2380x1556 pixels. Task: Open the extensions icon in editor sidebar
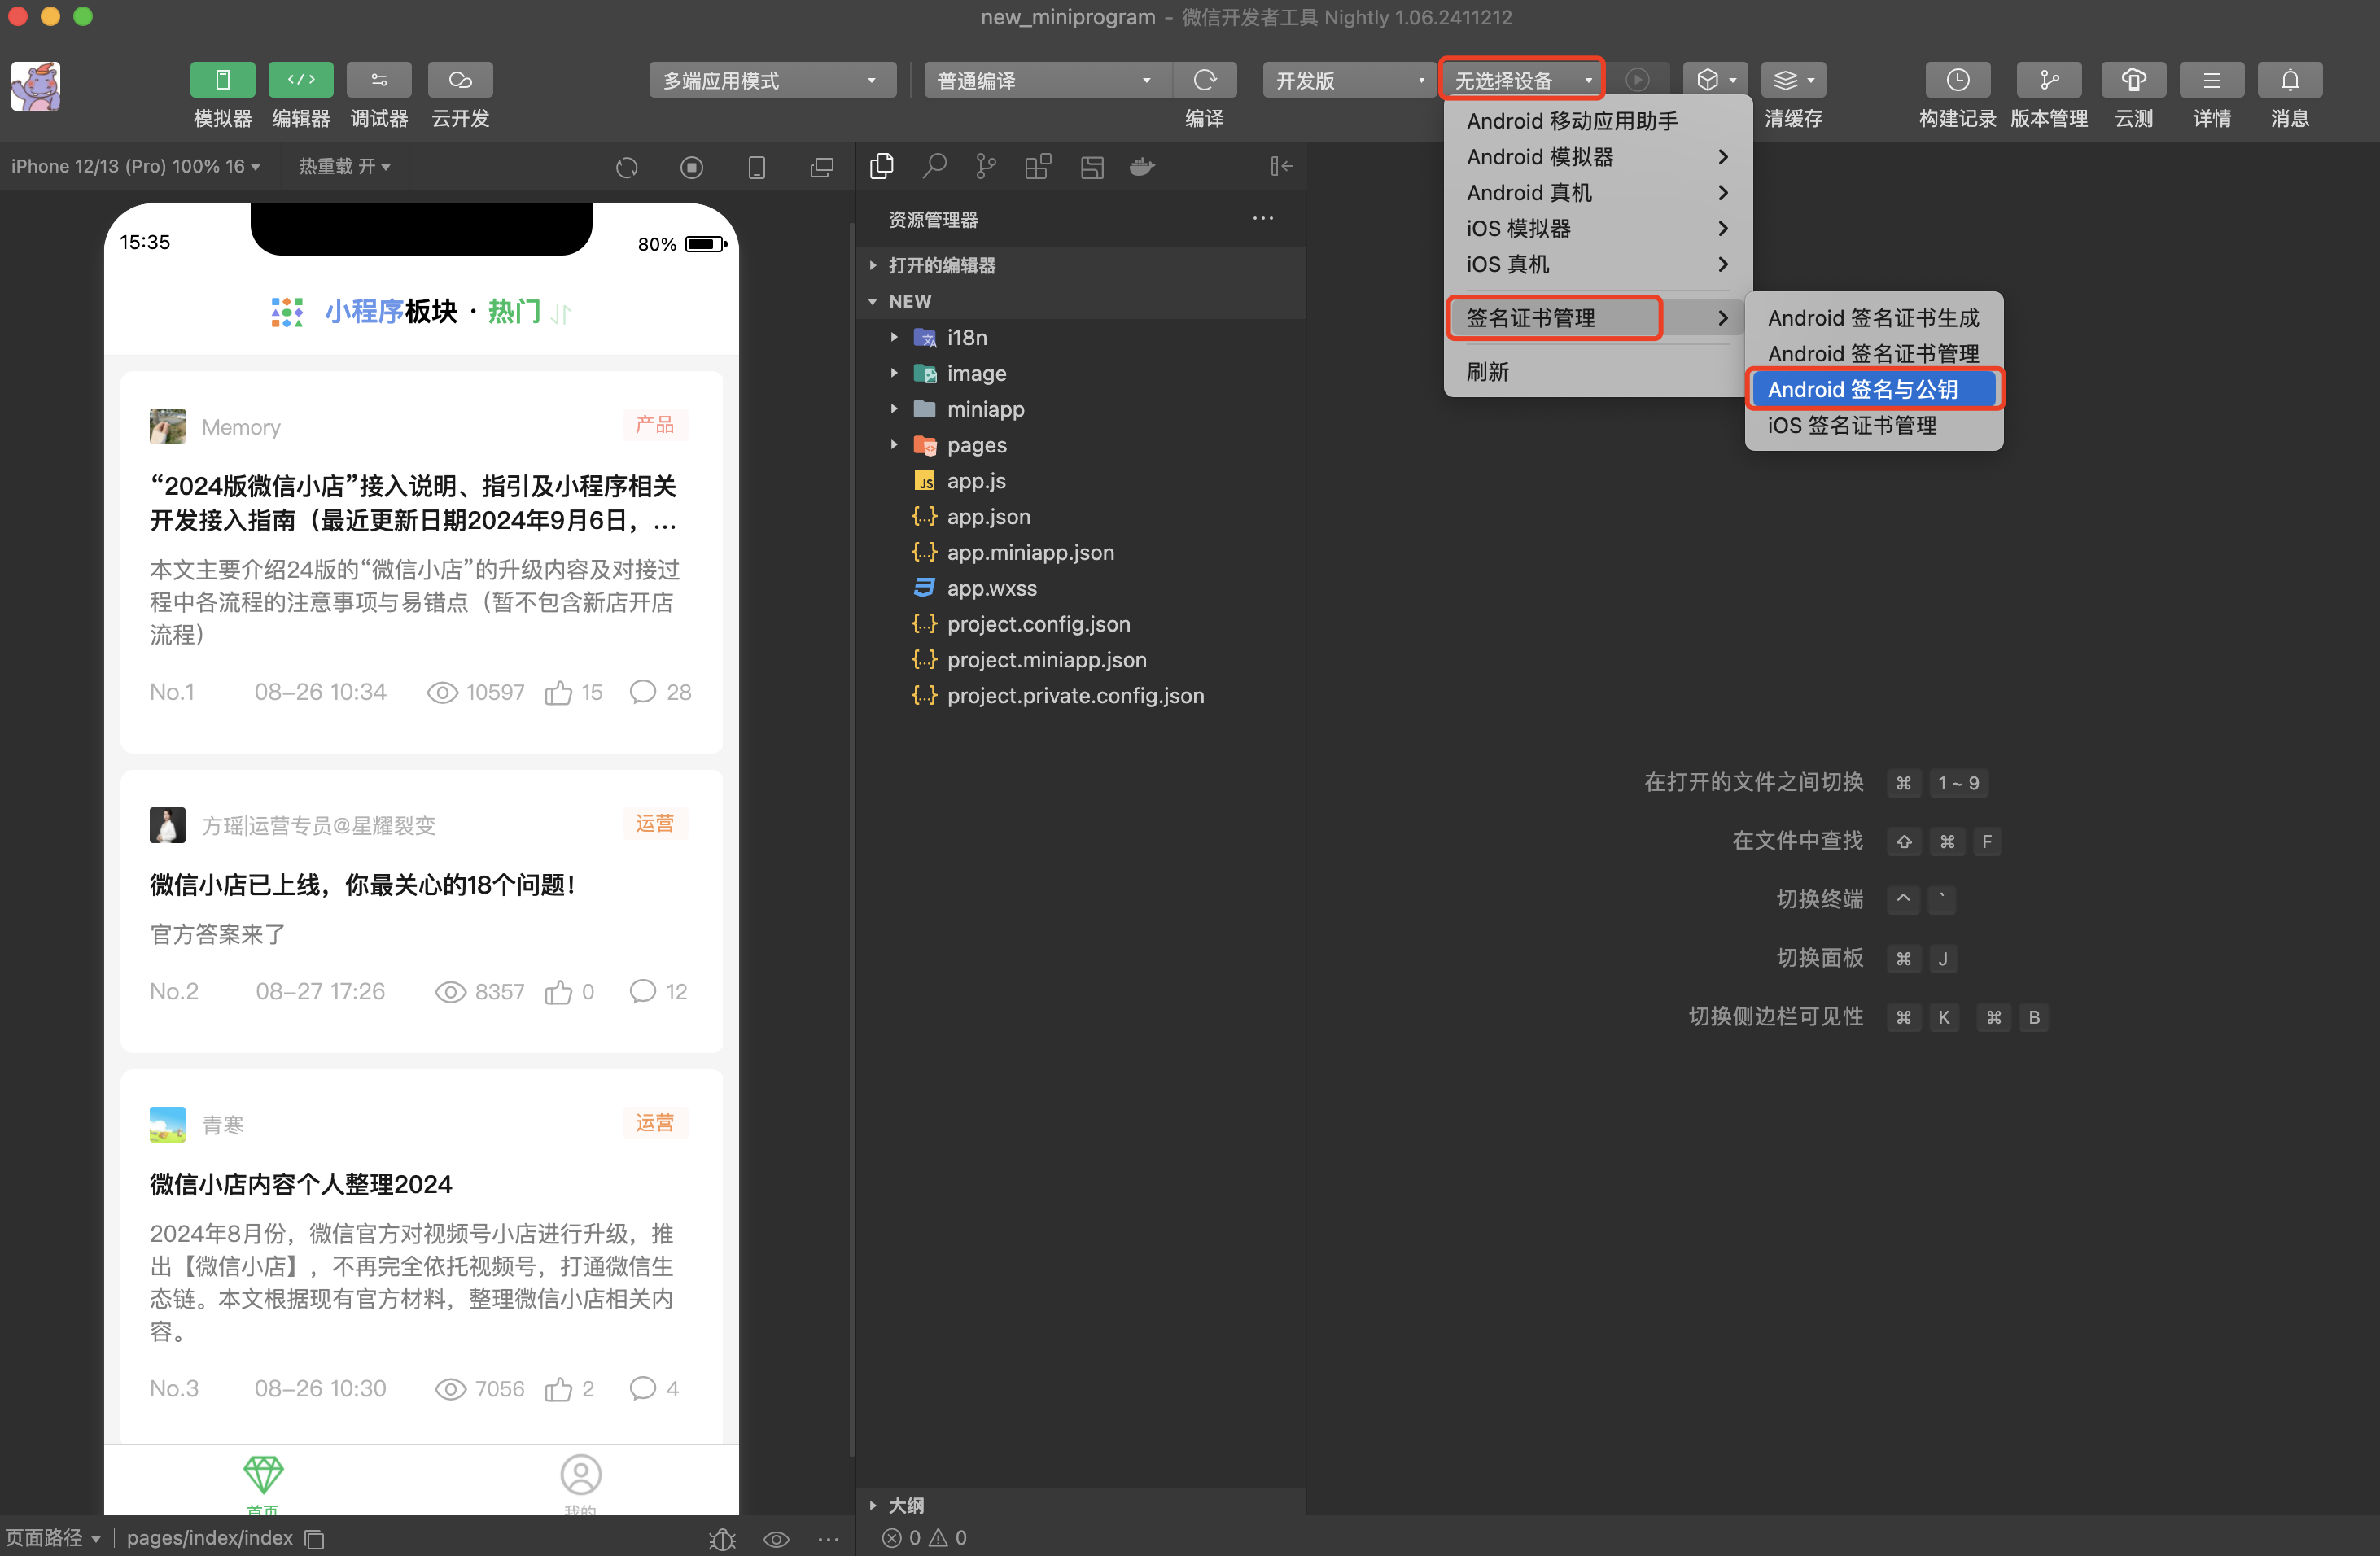(1038, 166)
